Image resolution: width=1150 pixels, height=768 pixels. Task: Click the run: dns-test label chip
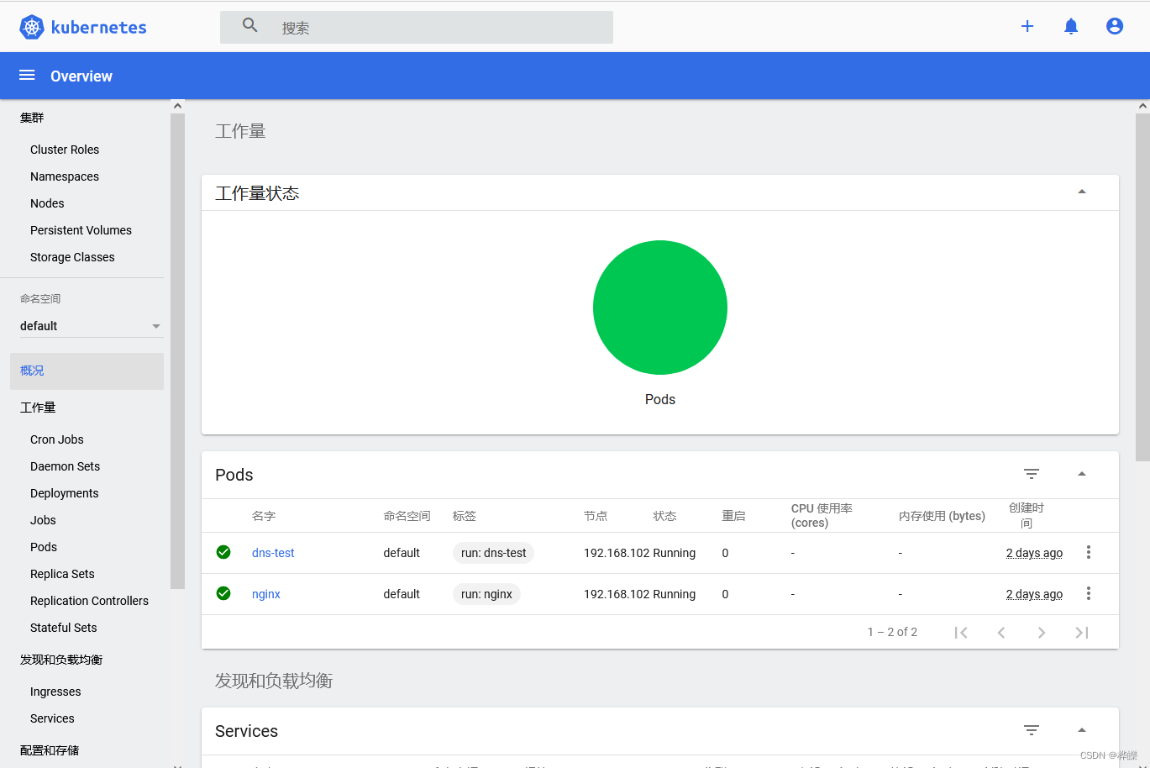click(x=494, y=553)
